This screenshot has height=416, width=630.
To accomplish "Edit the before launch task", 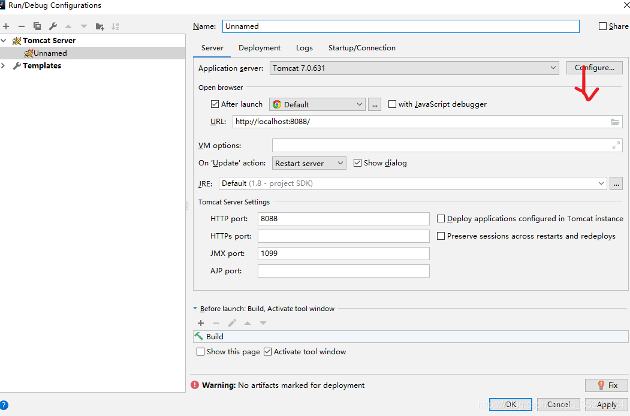I will click(232, 323).
